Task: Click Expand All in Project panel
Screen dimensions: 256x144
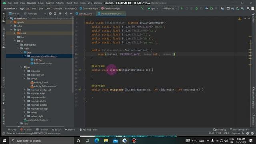Action: (55, 14)
